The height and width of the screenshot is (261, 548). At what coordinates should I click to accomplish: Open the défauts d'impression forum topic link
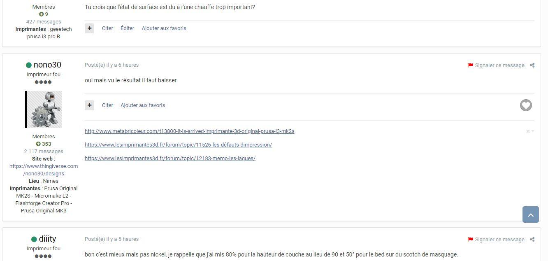pyautogui.click(x=178, y=145)
